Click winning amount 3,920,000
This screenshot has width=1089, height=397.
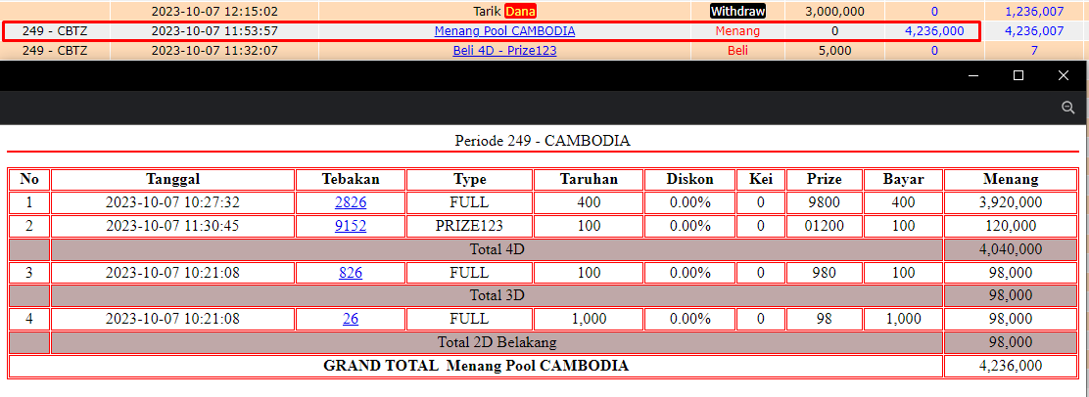[x=1011, y=202]
